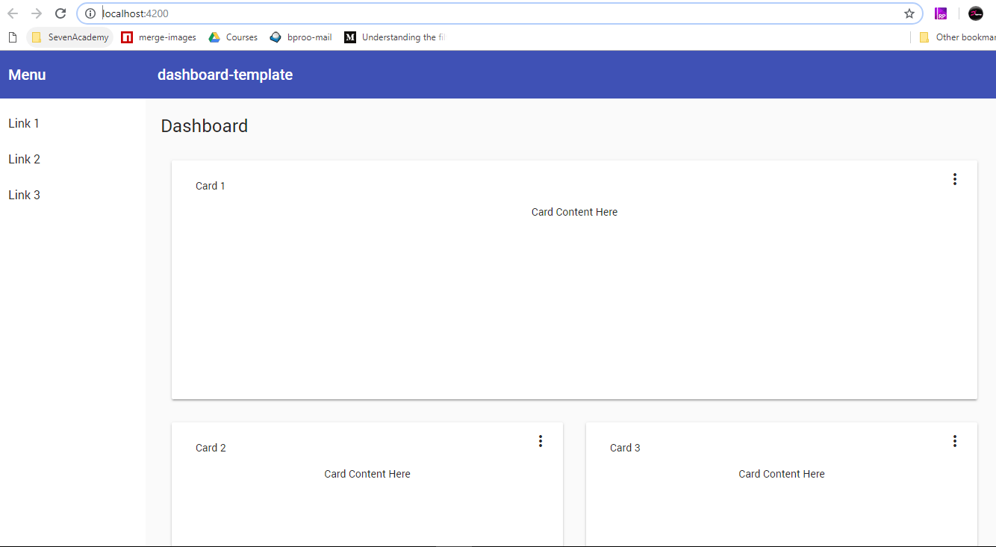Click the purple RP extension icon

coord(941,13)
